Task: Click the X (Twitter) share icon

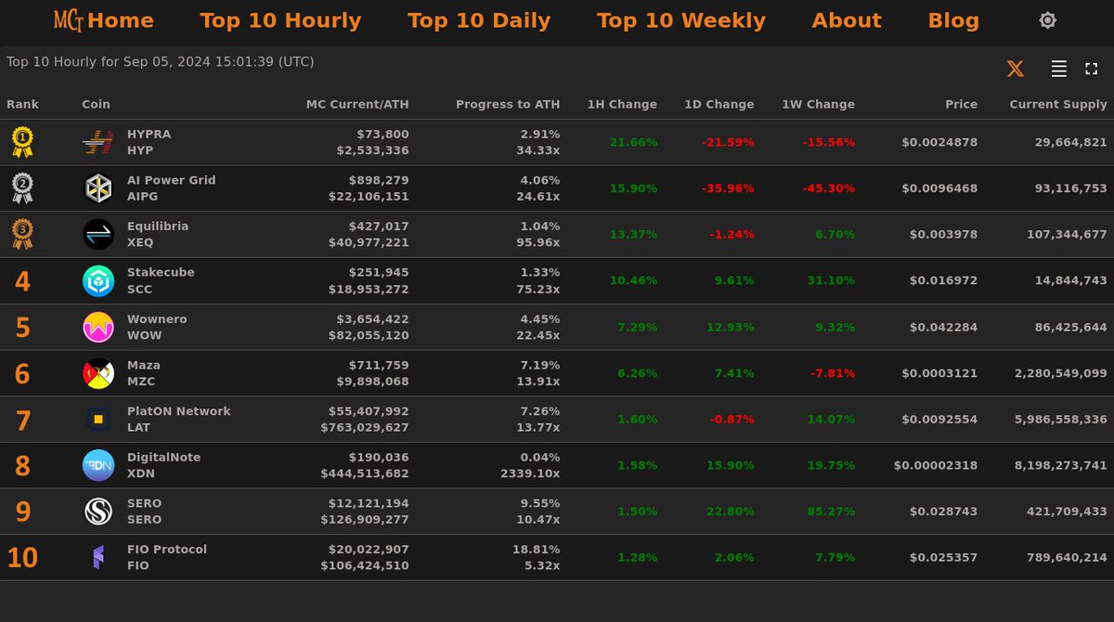Action: (x=1016, y=69)
